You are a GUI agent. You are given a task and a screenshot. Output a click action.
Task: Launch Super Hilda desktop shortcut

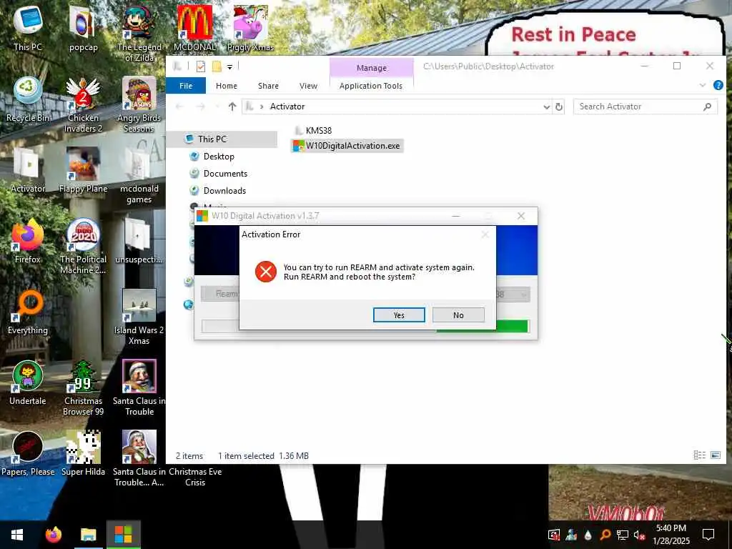[x=83, y=453]
